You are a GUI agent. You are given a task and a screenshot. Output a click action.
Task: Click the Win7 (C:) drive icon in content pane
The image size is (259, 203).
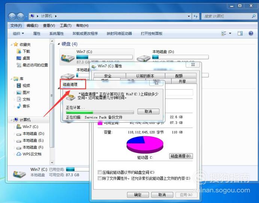(x=68, y=58)
